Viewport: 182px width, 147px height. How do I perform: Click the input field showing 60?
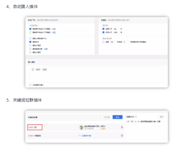[116, 29]
